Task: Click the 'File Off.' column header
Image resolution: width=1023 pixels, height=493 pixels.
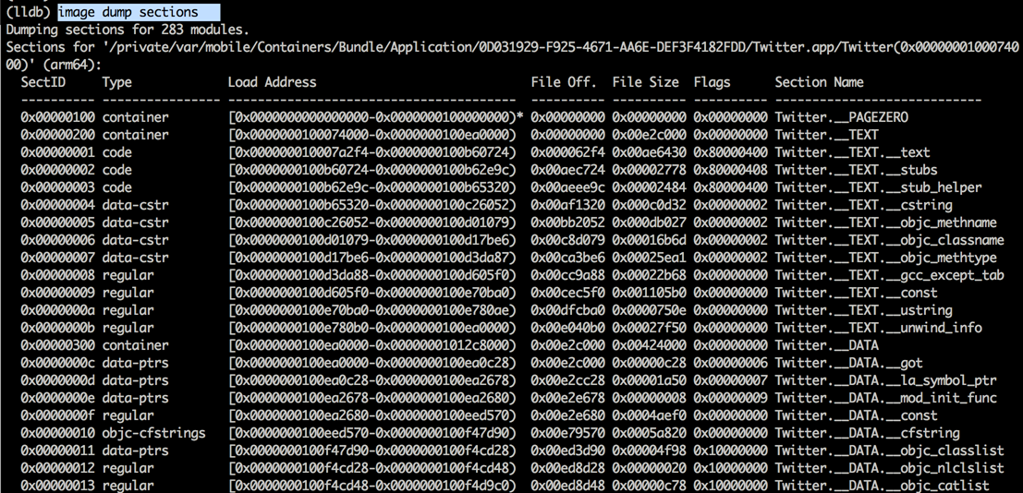Action: [564, 82]
